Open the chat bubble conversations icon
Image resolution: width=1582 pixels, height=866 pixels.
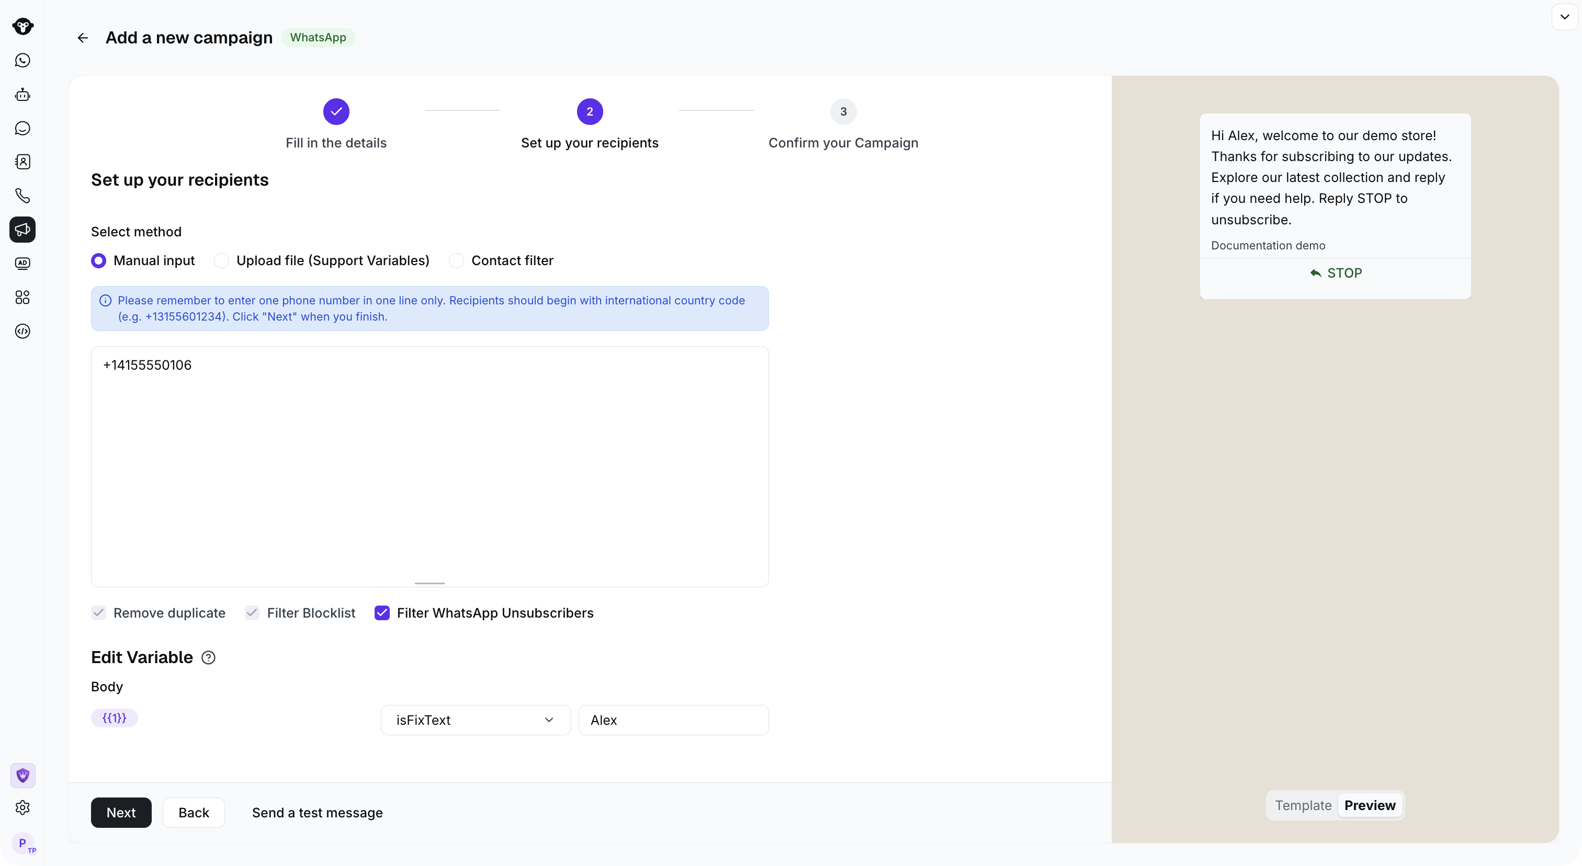tap(22, 128)
